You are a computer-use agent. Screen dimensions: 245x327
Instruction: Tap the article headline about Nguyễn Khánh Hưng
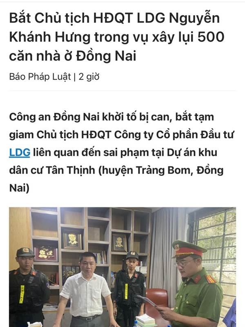click(x=117, y=37)
